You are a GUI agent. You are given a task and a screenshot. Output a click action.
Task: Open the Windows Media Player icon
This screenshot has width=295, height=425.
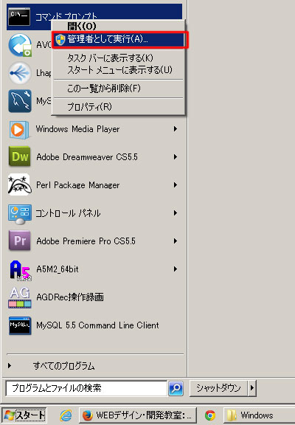click(x=19, y=130)
